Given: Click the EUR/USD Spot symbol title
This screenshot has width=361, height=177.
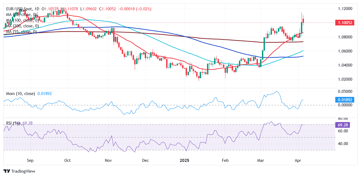Looking at the screenshot, I should [20, 9].
